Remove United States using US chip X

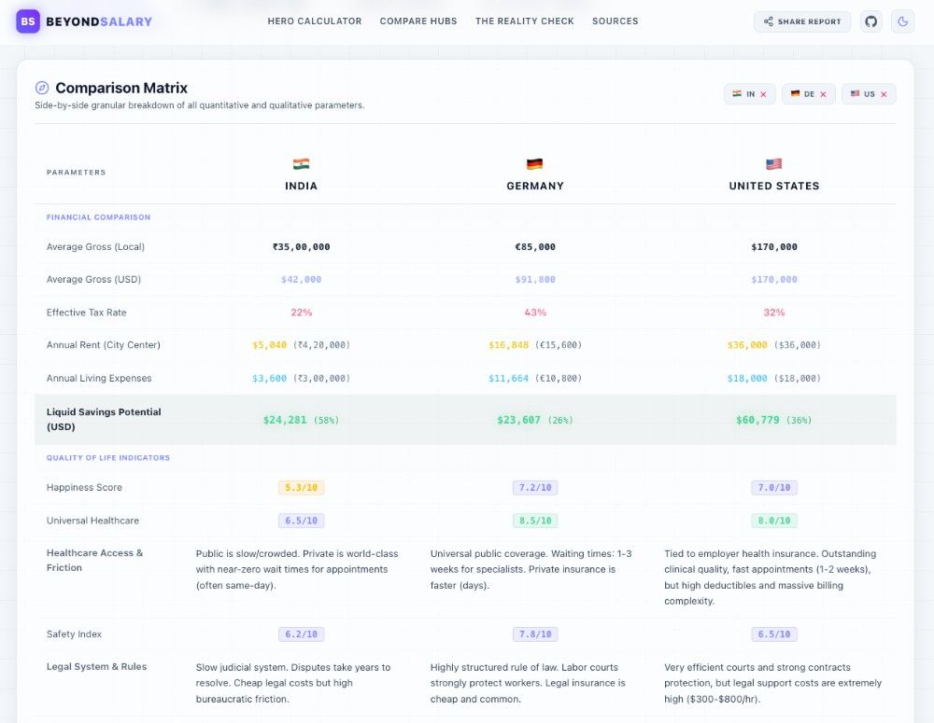tap(884, 94)
